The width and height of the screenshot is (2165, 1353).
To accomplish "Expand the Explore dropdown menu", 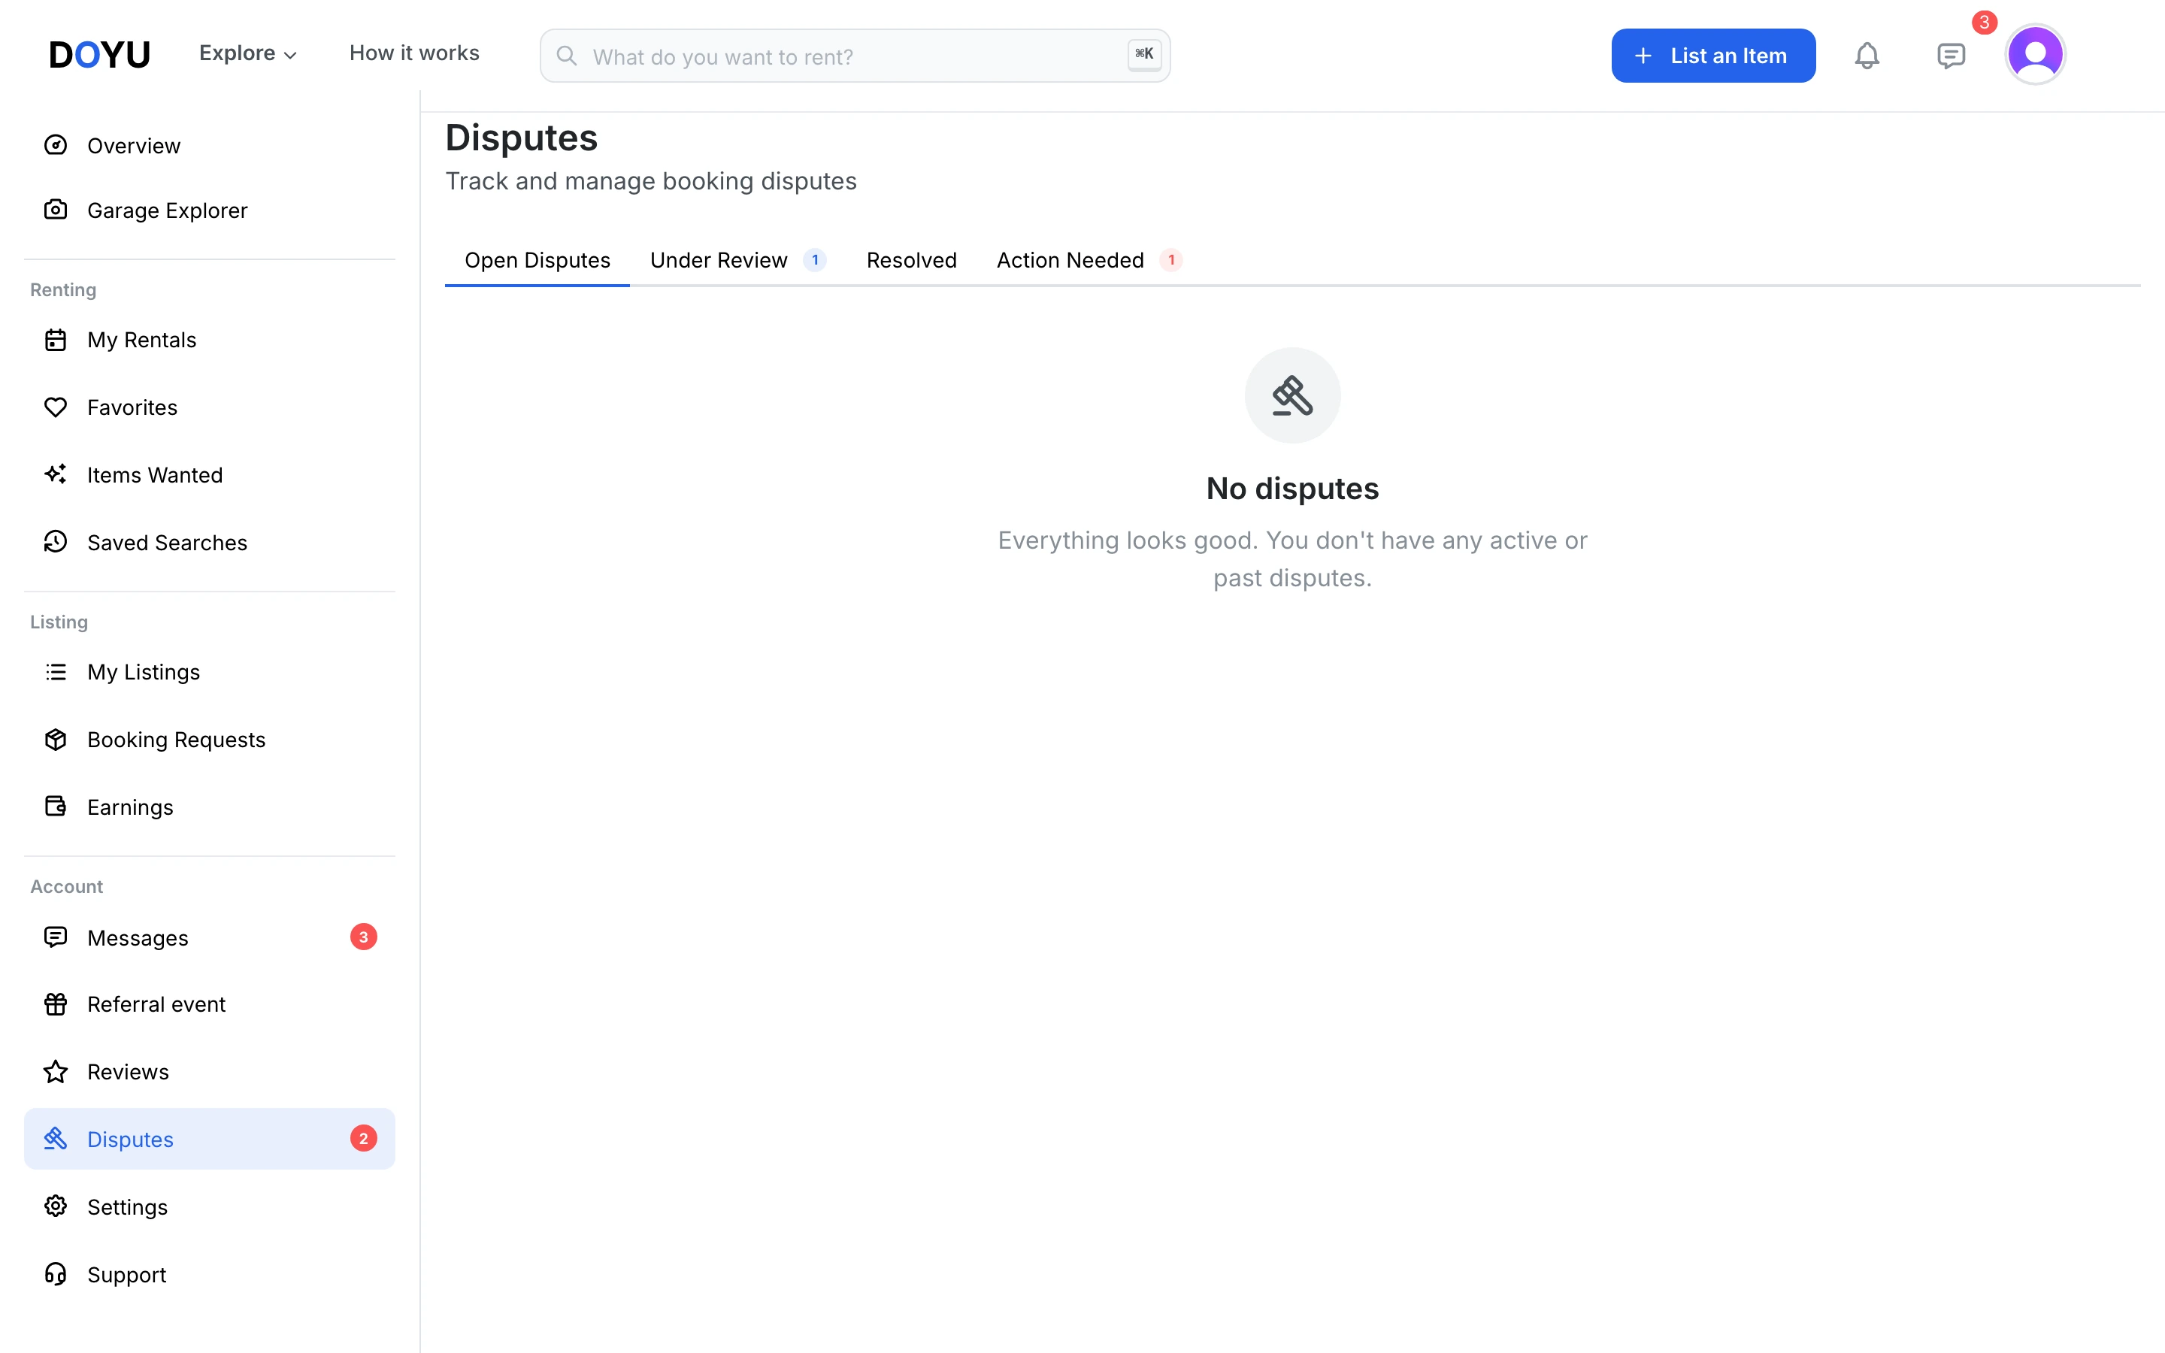I will [x=248, y=53].
